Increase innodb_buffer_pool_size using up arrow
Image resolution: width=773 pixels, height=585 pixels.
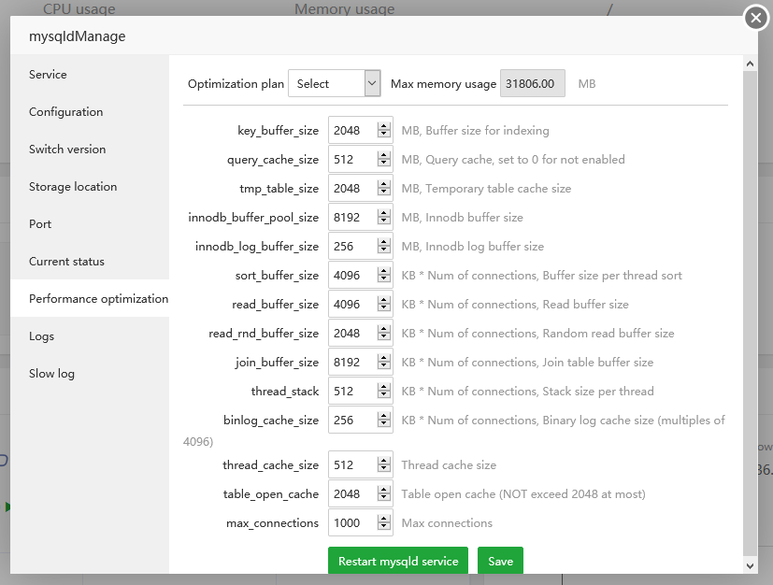[384, 213]
